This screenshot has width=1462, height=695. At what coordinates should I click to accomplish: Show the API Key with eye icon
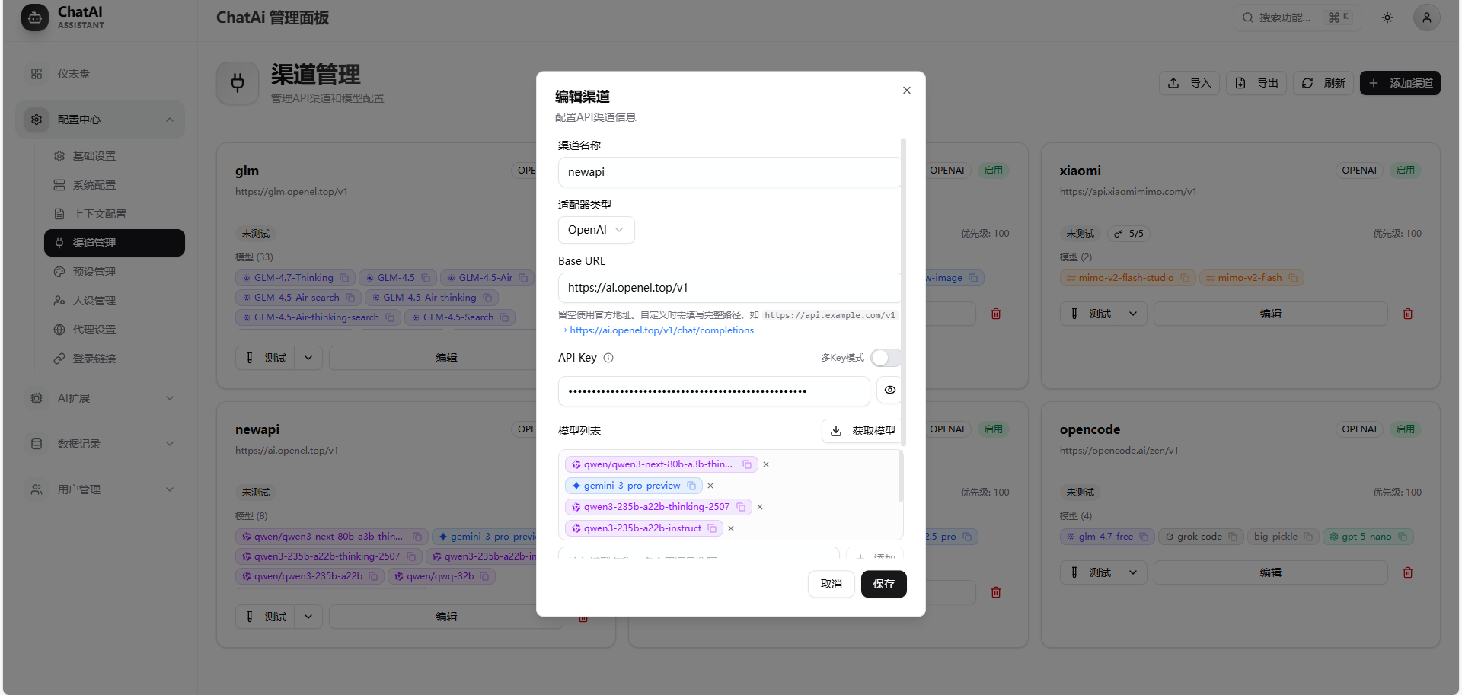click(x=889, y=390)
